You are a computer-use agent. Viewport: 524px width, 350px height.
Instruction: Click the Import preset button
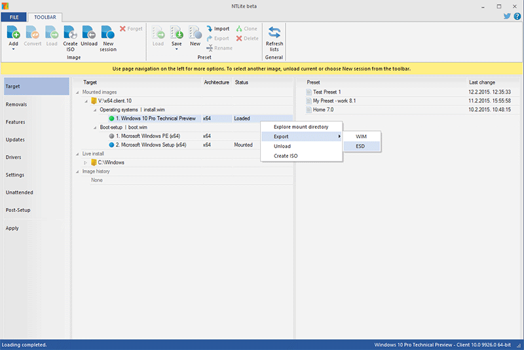pos(217,29)
